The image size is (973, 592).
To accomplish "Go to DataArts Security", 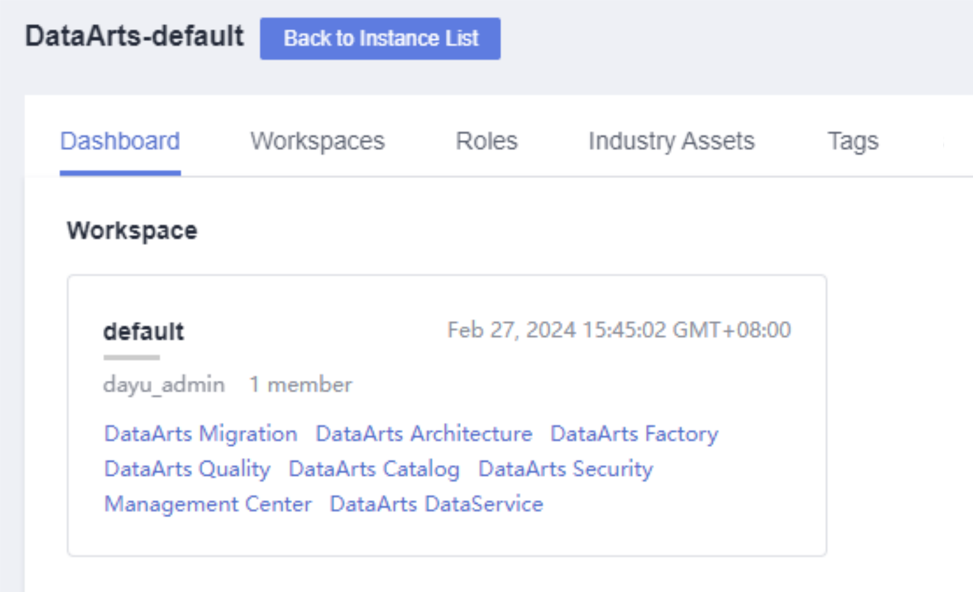I will point(565,469).
